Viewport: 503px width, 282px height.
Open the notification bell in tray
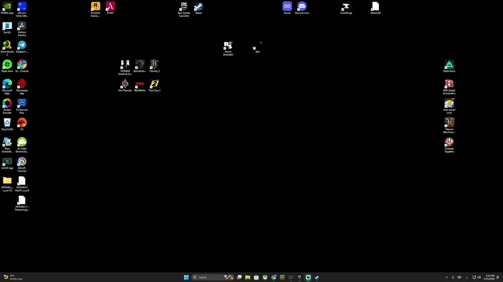click(497, 277)
